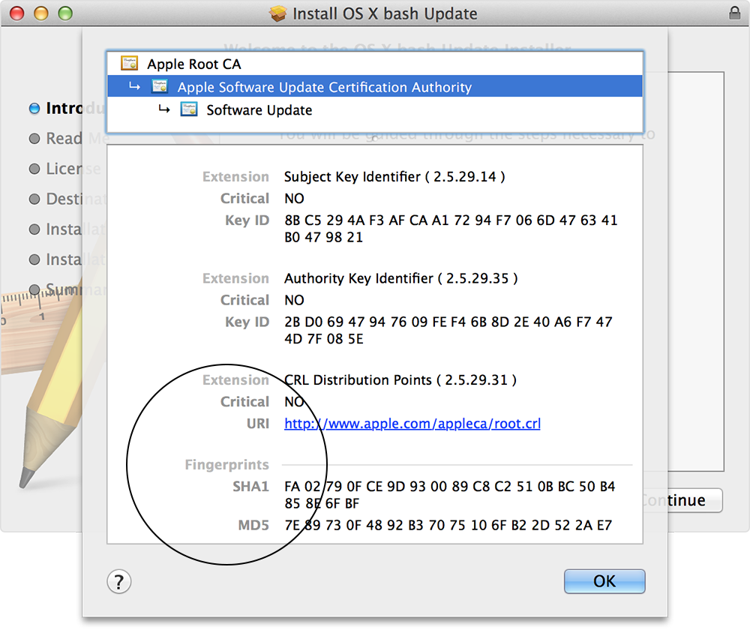Click the Install OS X bash Update title text

(385, 13)
